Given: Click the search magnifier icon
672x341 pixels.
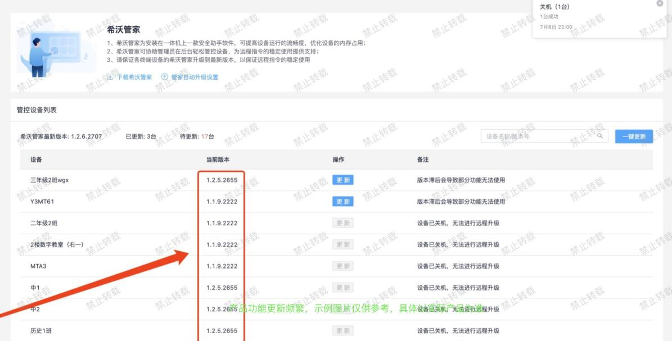Looking at the screenshot, I should pyautogui.click(x=599, y=136).
